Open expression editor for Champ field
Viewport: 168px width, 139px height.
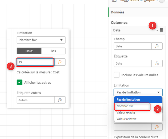tap(157, 46)
